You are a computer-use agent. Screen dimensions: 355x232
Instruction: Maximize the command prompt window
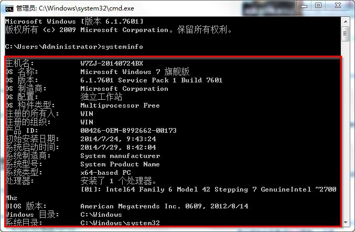(x=318, y=6)
